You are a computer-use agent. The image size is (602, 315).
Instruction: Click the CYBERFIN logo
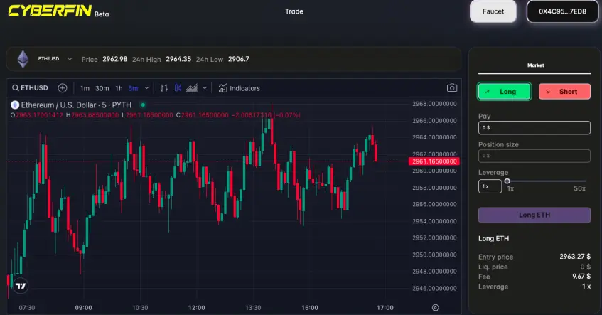[50, 11]
